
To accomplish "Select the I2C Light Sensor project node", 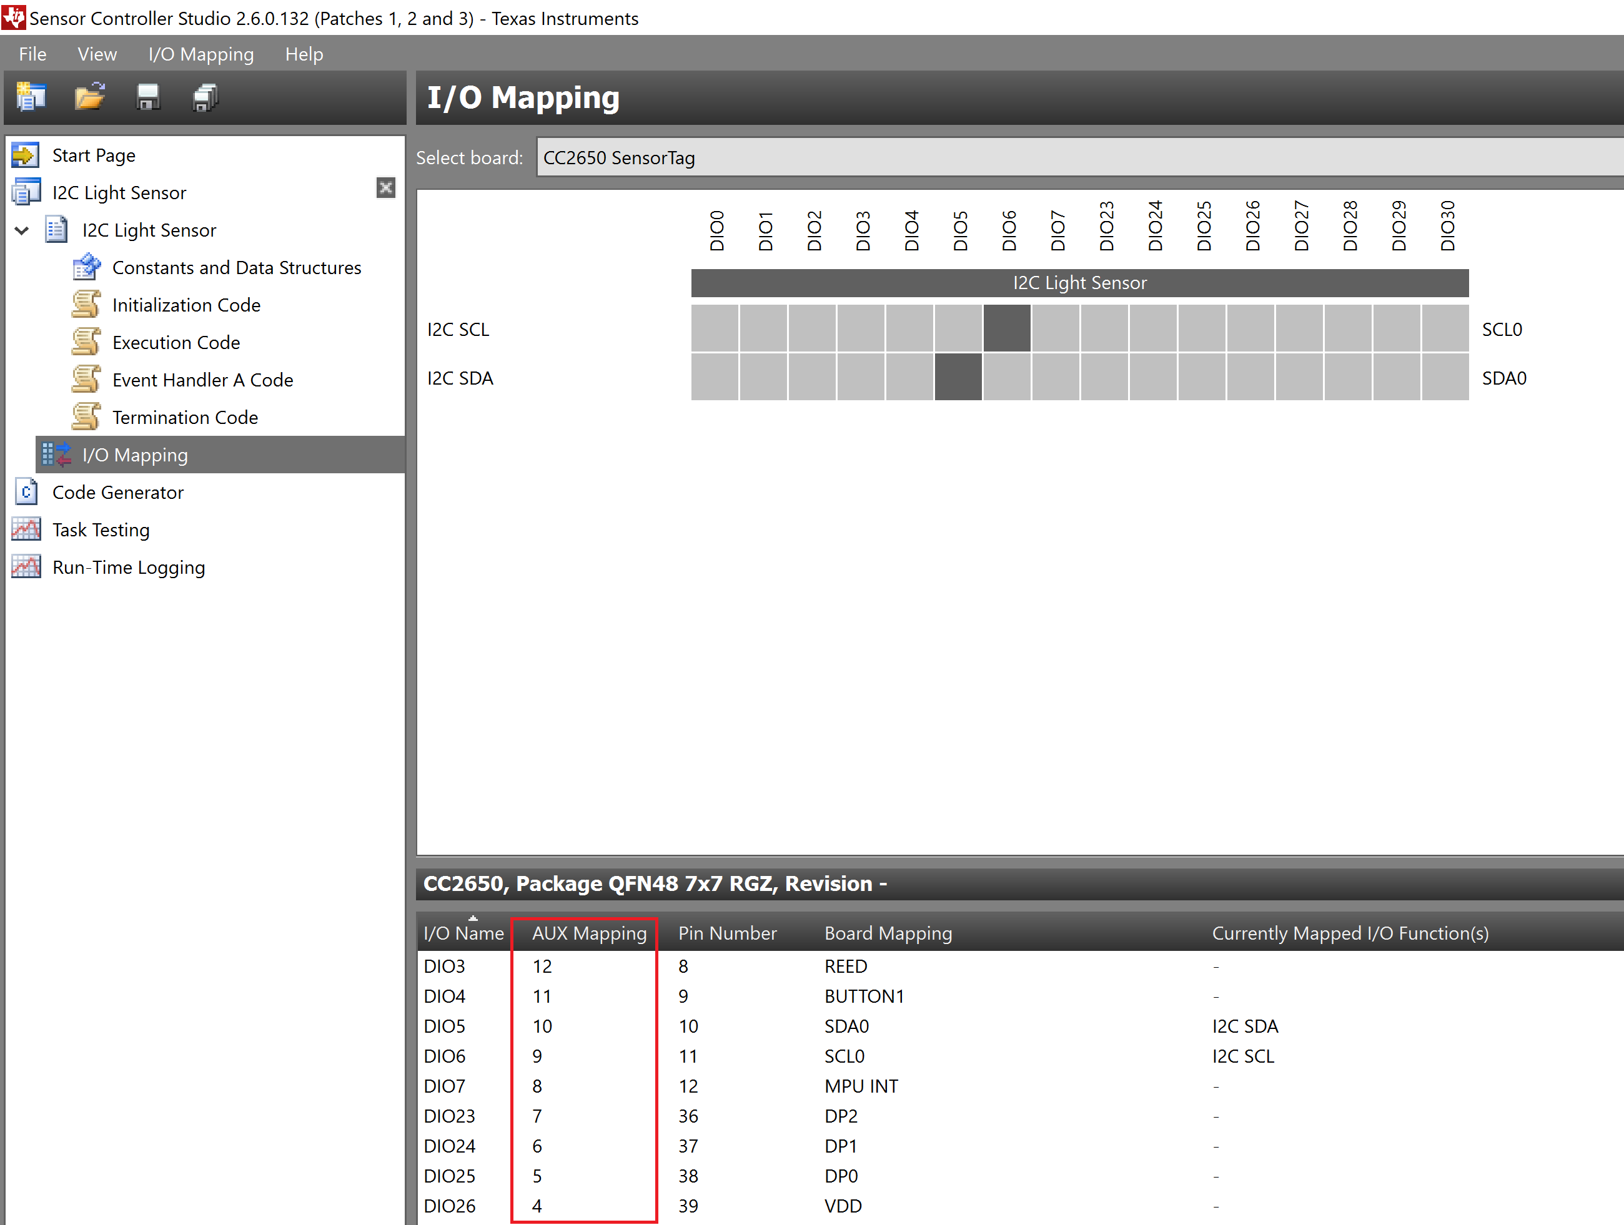I will click(x=119, y=193).
